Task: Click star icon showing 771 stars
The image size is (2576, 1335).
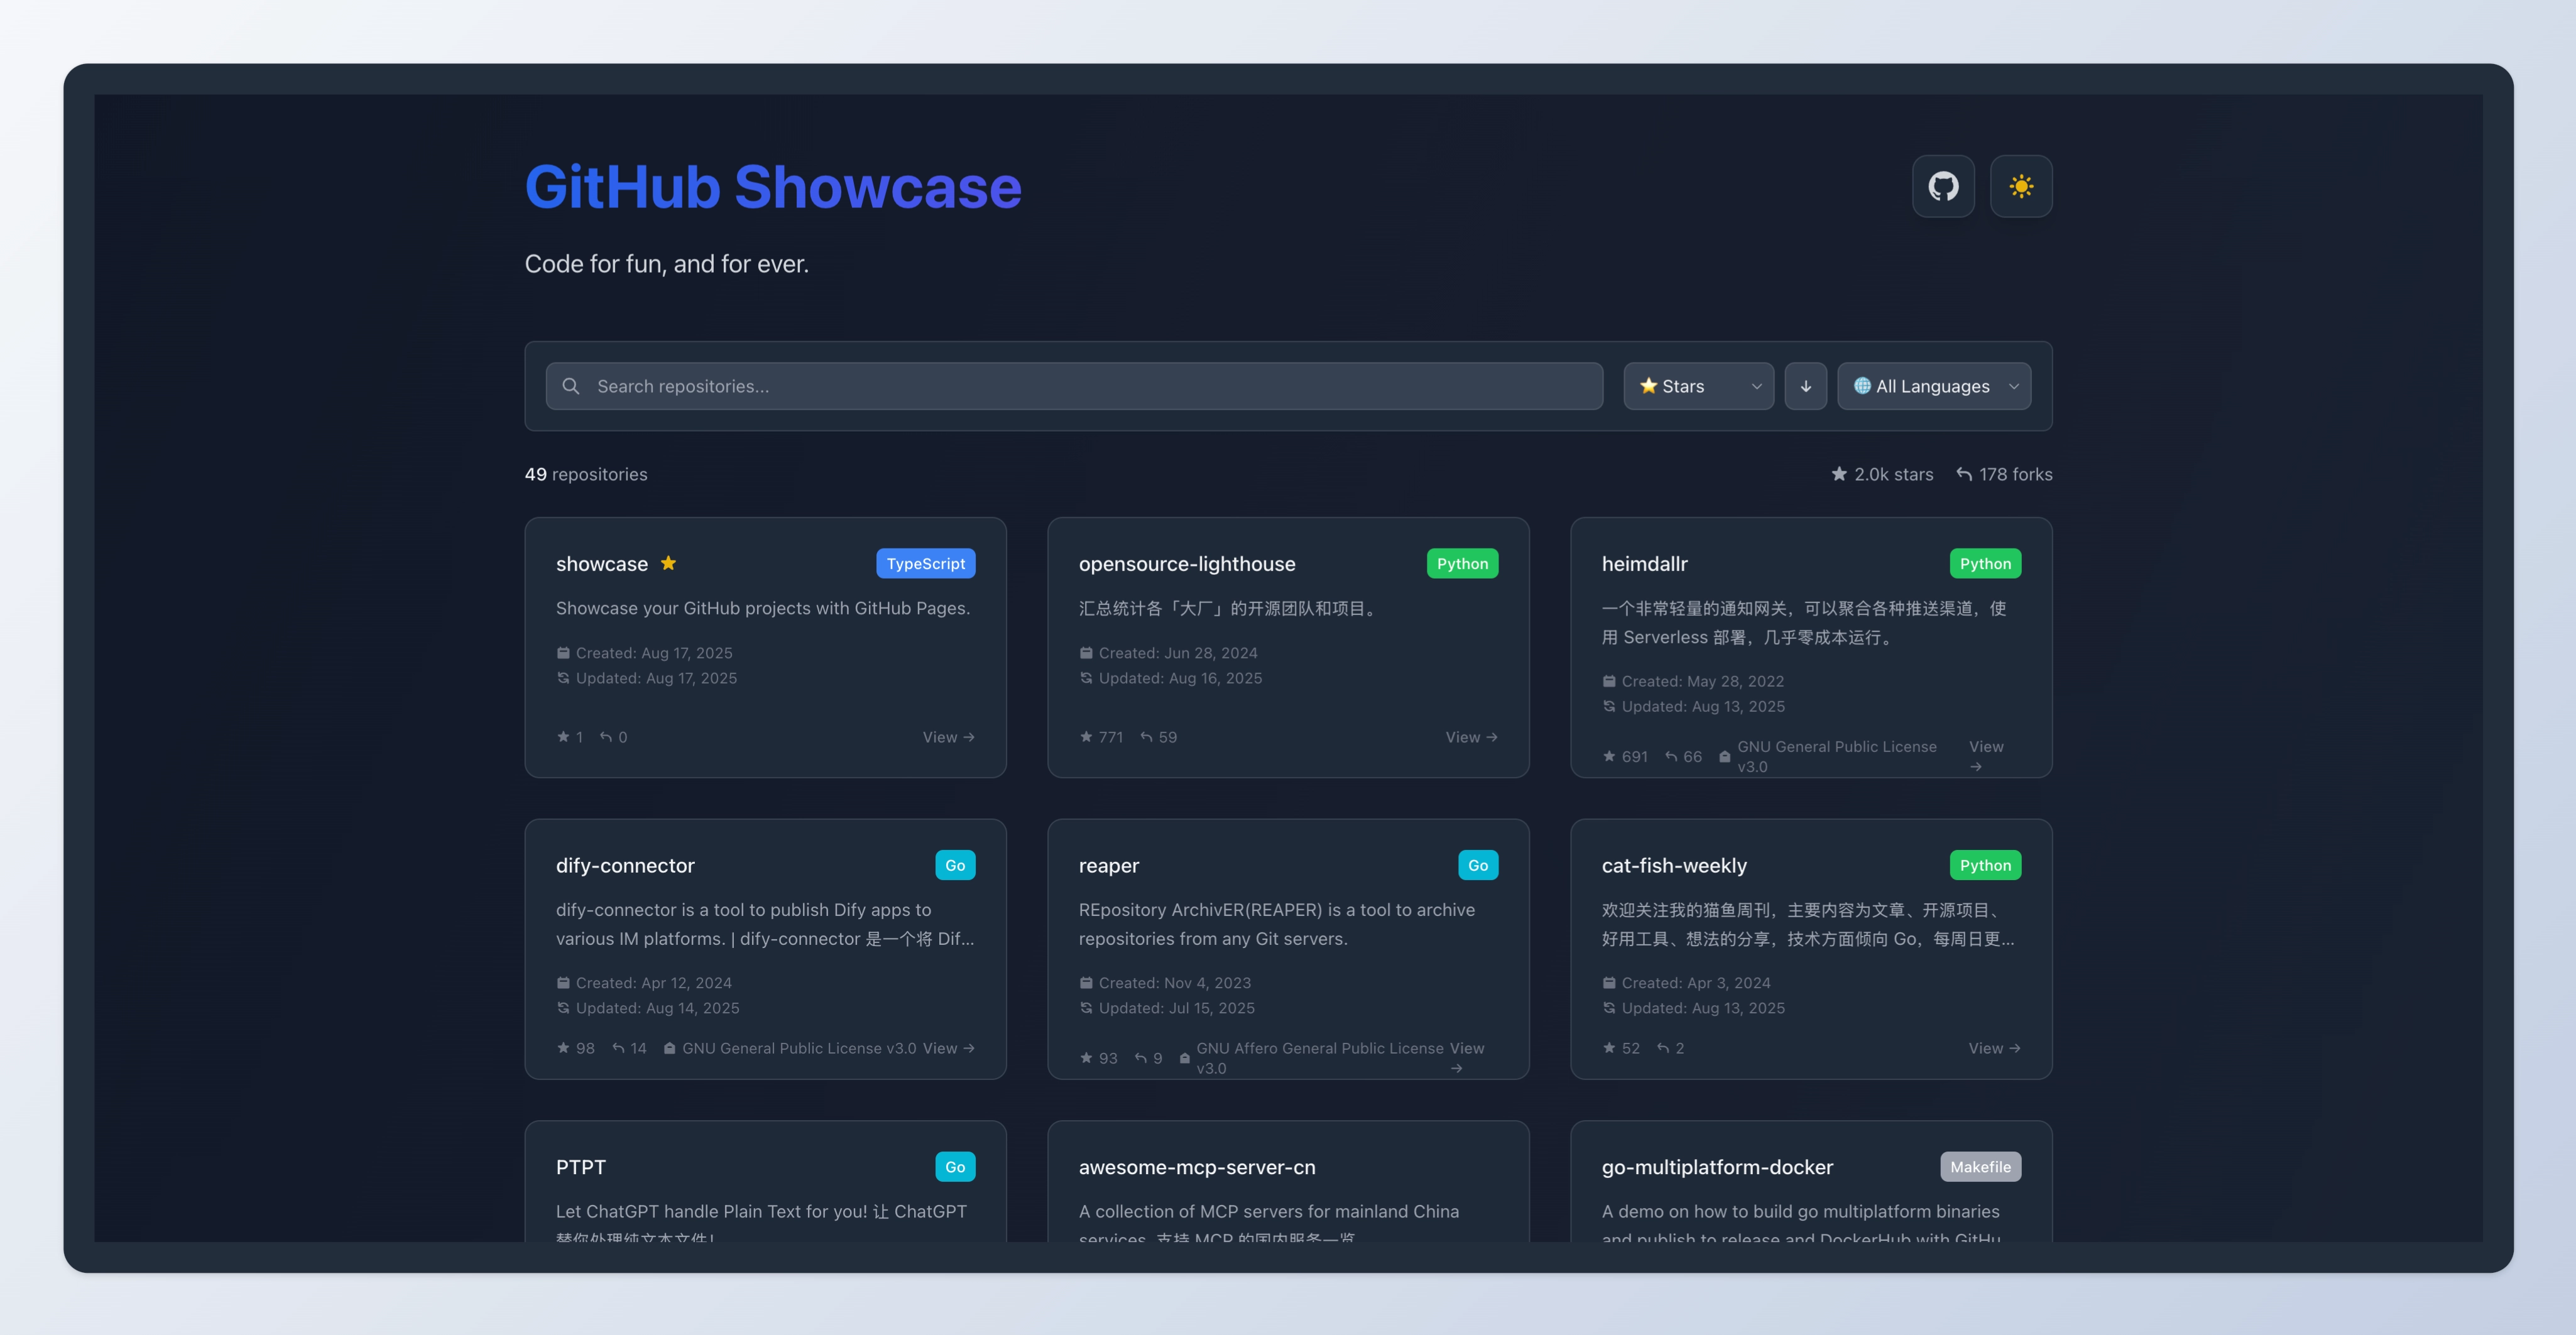Action: tap(1086, 737)
